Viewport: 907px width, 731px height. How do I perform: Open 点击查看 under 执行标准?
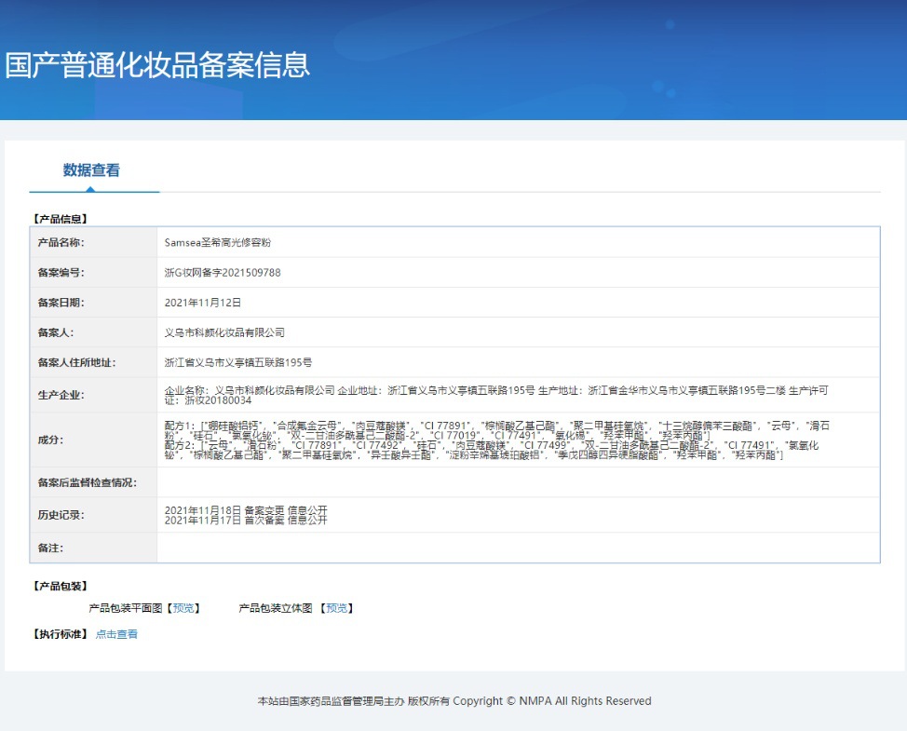coord(115,632)
